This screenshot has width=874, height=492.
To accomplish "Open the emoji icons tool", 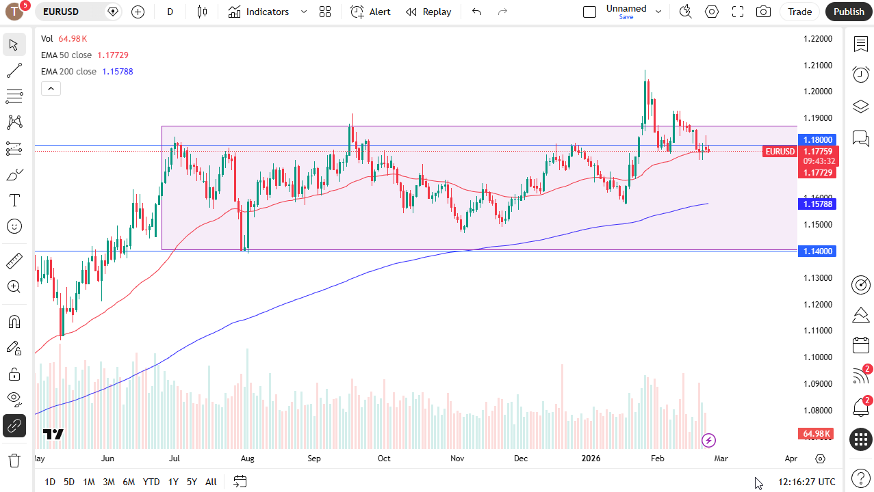I will (x=14, y=226).
